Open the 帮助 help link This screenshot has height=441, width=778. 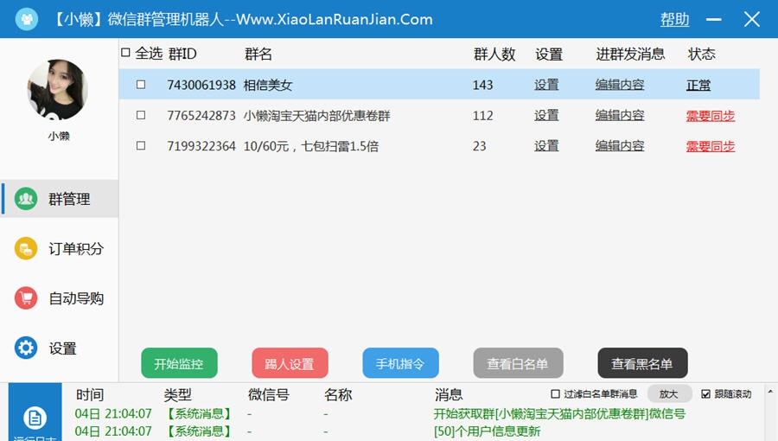tap(674, 19)
